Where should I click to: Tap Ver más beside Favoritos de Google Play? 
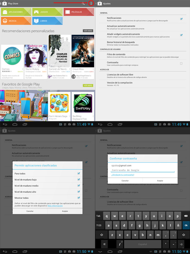pos(88,85)
